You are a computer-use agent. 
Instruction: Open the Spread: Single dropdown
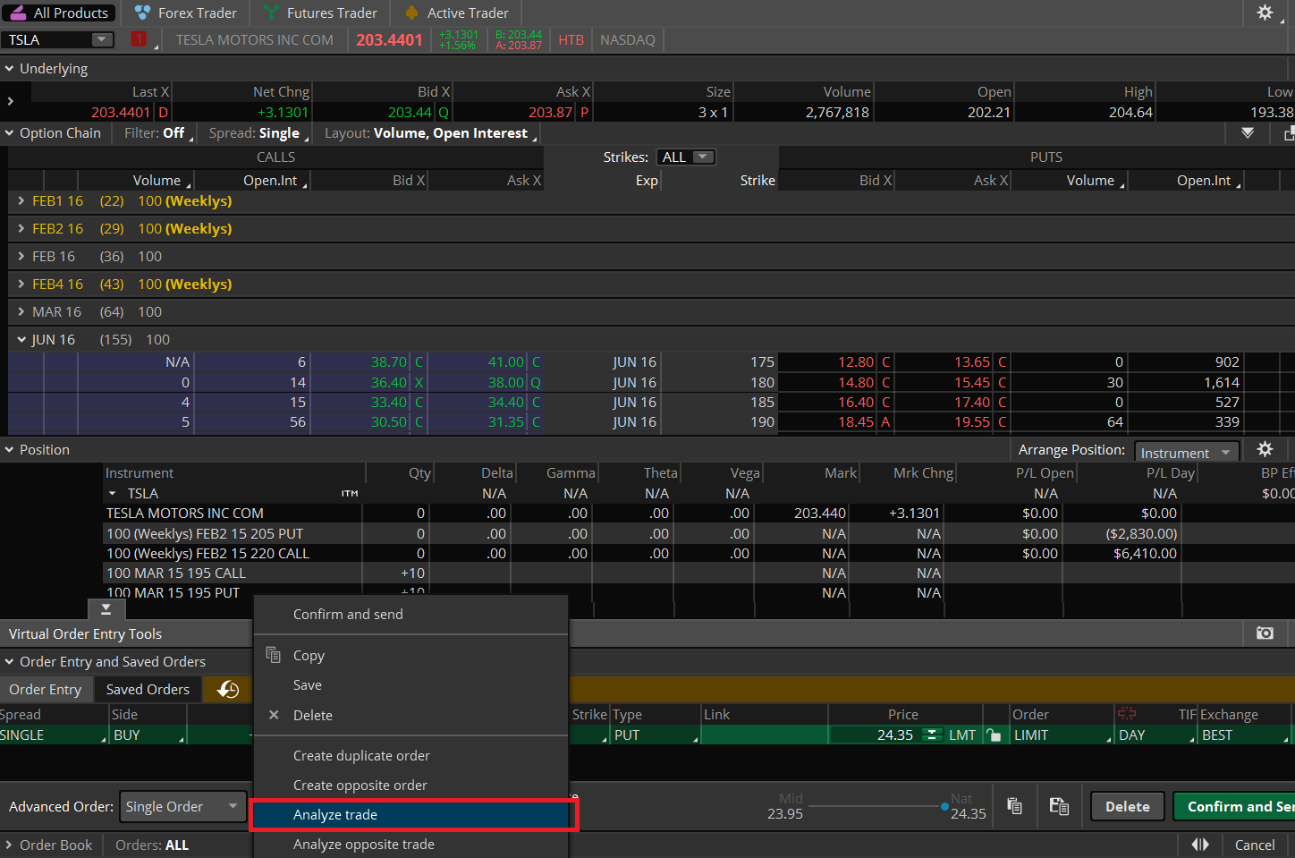pos(258,132)
